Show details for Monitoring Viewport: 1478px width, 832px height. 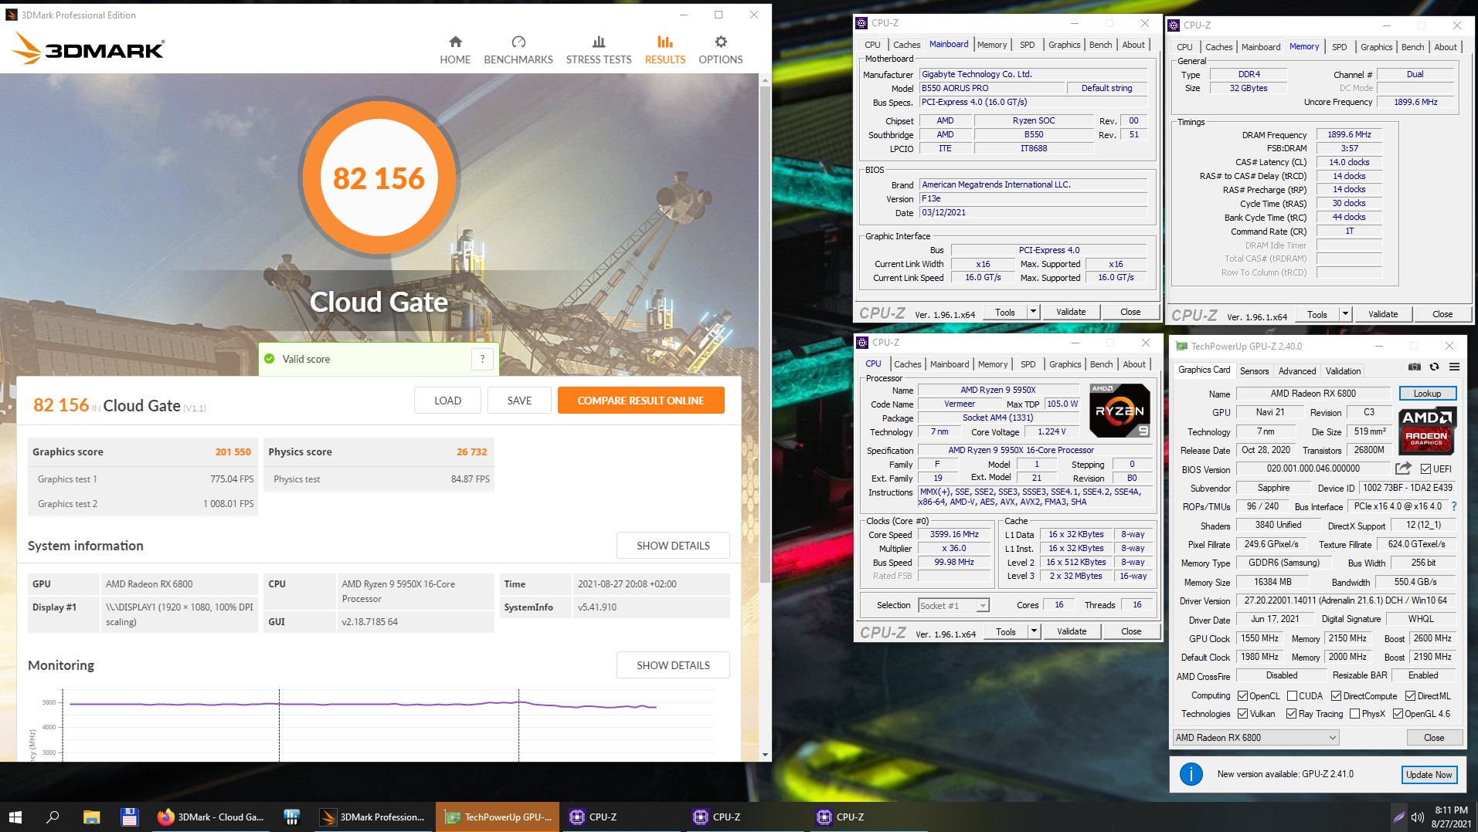pyautogui.click(x=673, y=665)
